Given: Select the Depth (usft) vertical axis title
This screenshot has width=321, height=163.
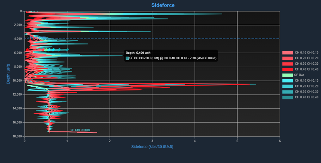Looking at the screenshot, I should [x=8, y=74].
